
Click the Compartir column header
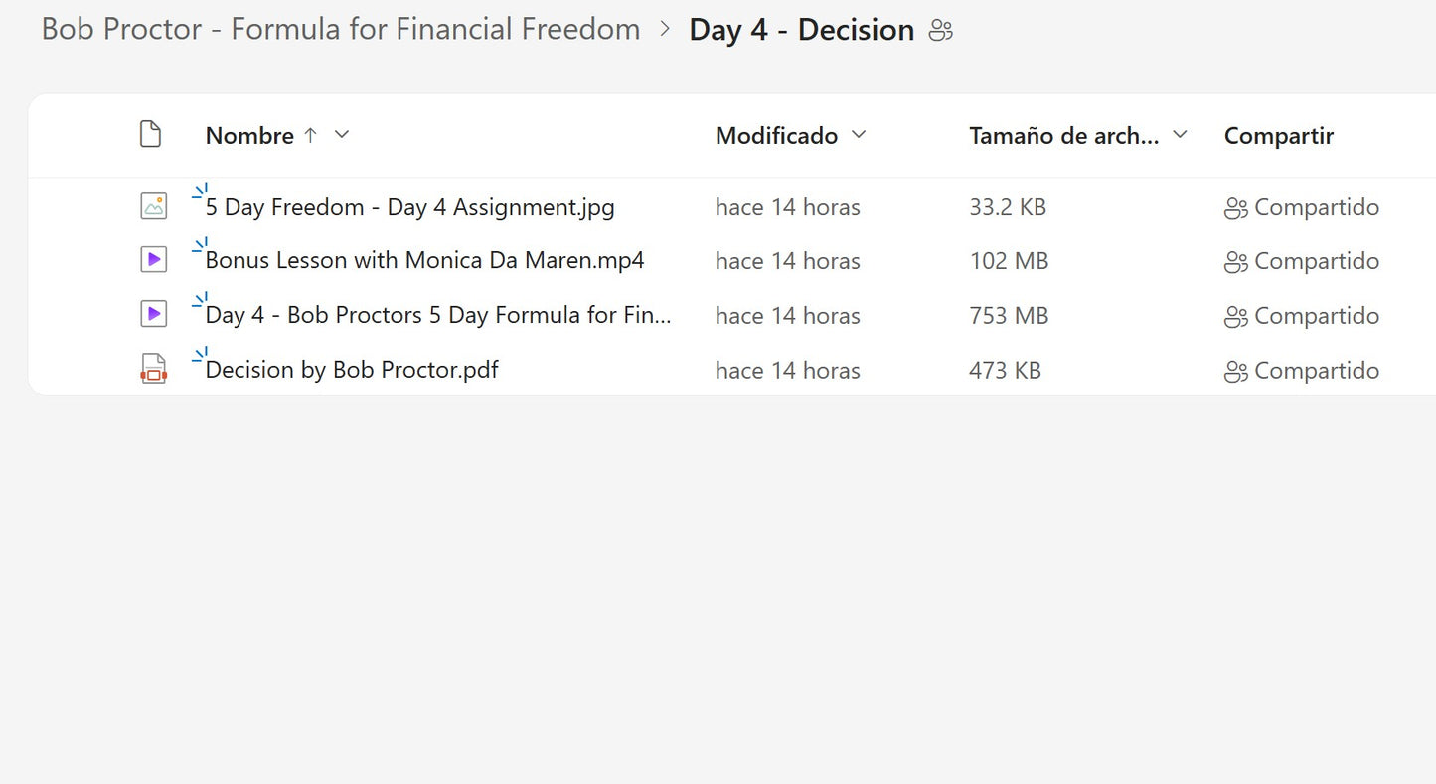[1278, 136]
